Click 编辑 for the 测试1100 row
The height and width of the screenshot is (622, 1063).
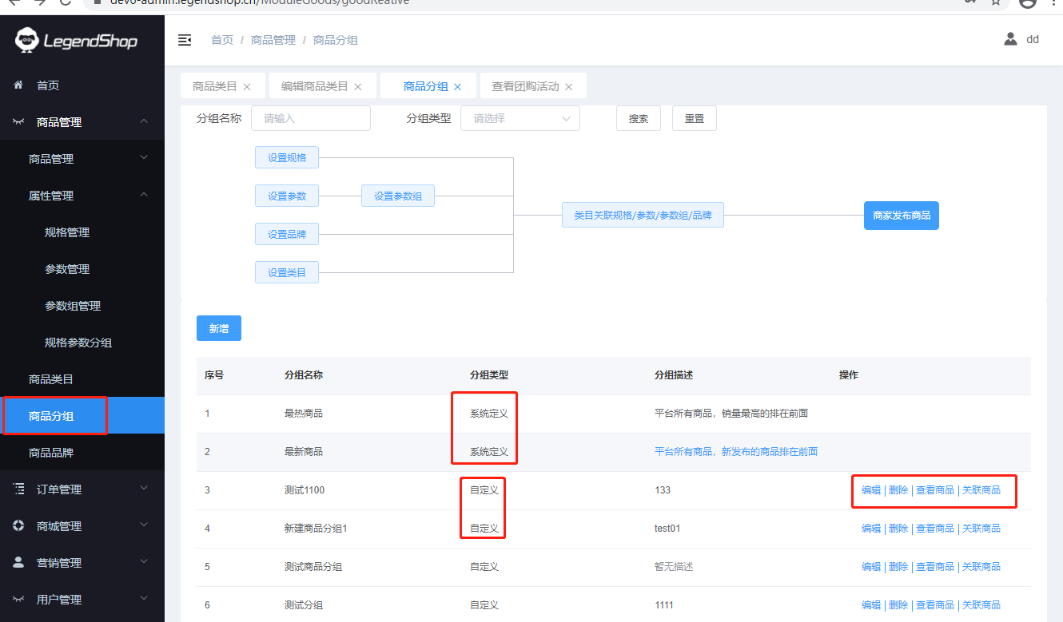pyautogui.click(x=870, y=490)
